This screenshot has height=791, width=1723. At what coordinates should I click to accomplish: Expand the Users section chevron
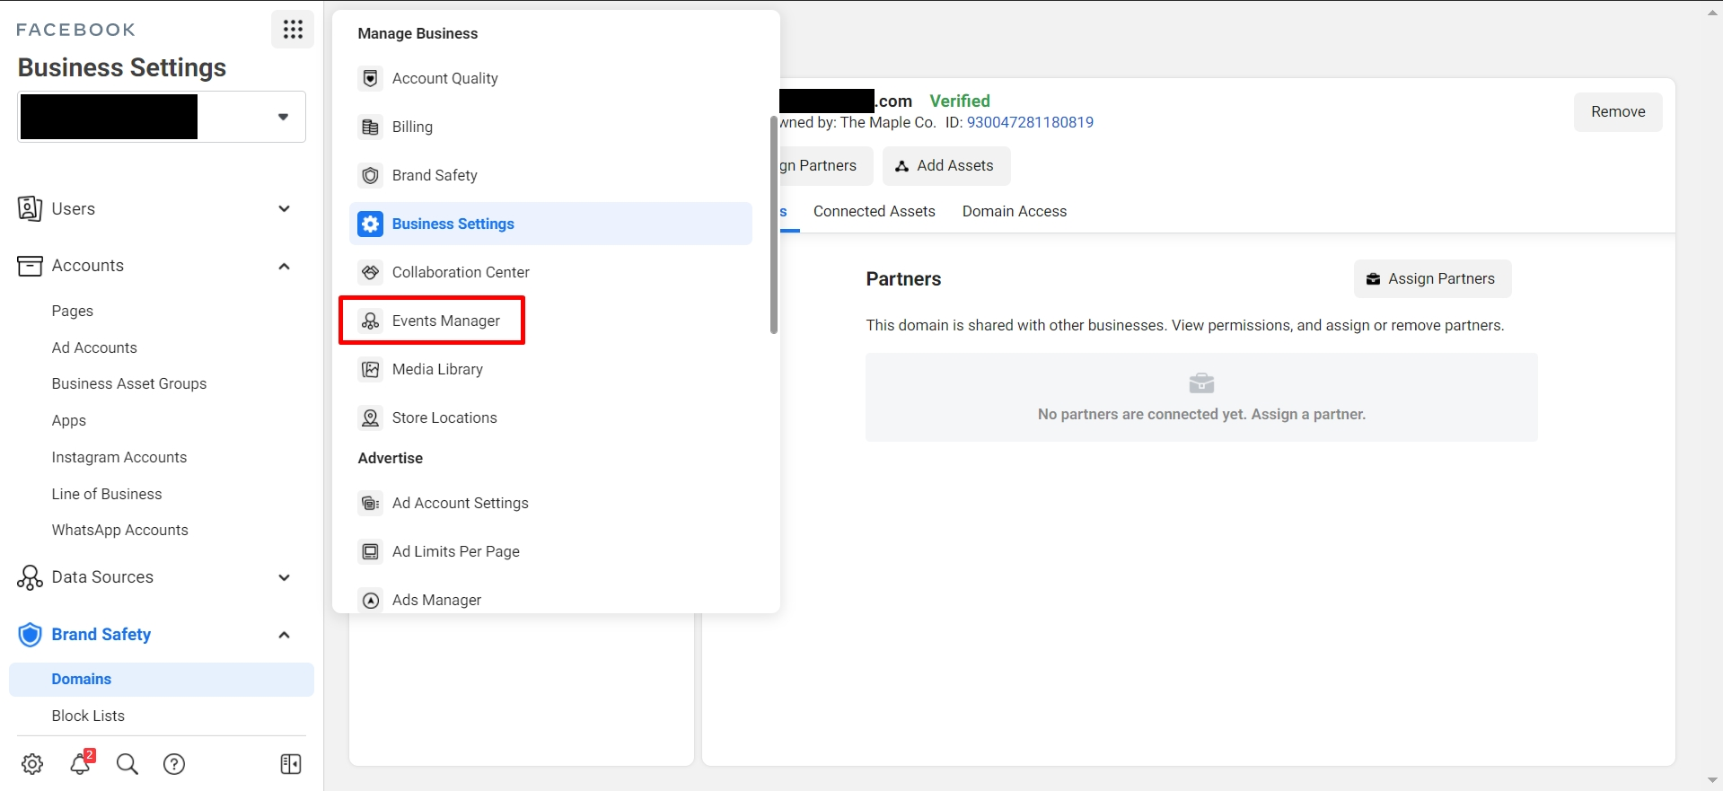click(285, 208)
